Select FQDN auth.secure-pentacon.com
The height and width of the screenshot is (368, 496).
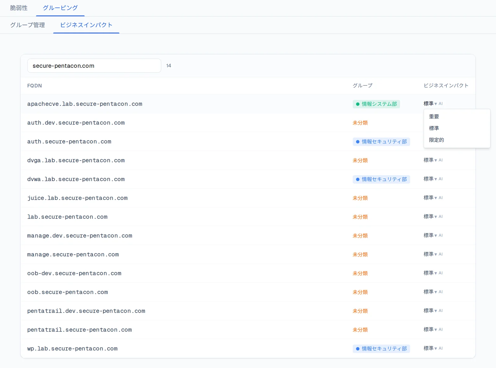pos(69,142)
